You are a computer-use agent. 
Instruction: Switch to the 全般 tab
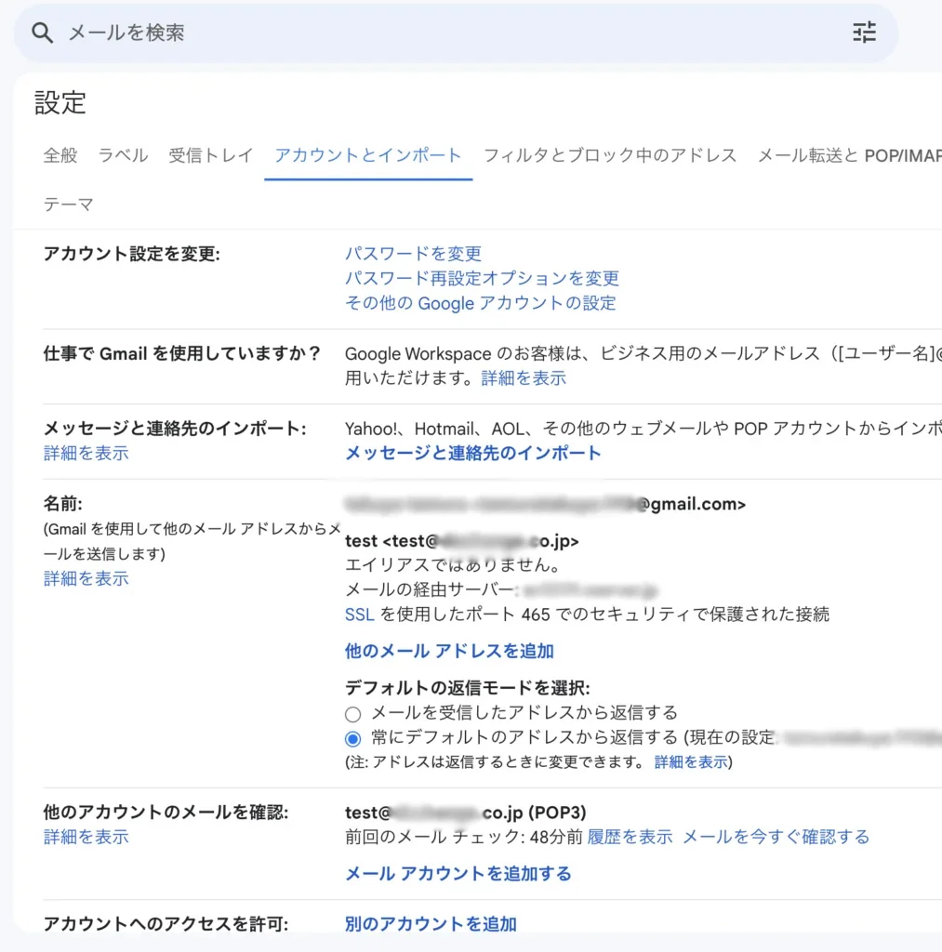pyautogui.click(x=60, y=155)
